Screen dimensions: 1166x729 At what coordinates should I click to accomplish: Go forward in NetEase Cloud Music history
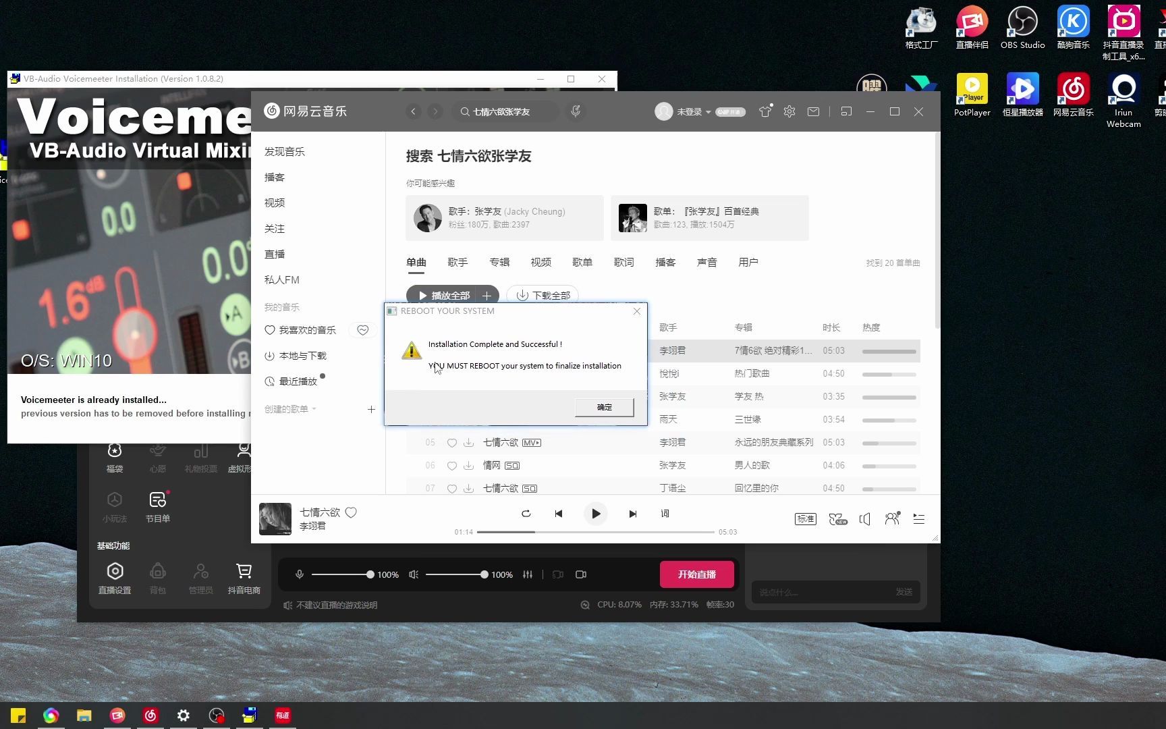pos(435,111)
